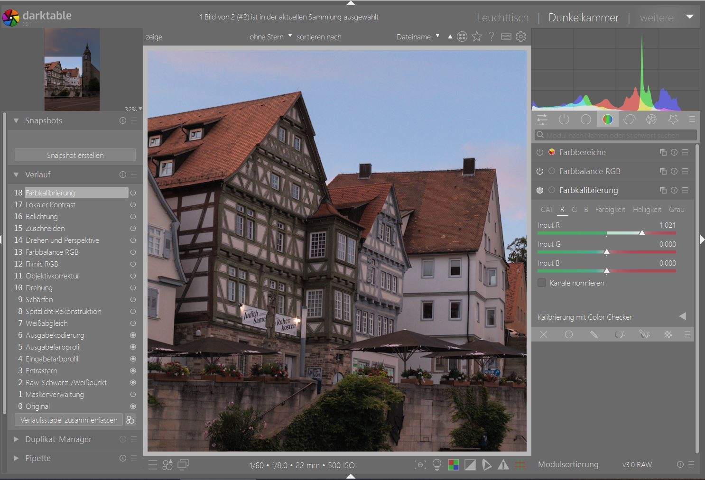Toggle the Farbbalance RGB module on/off
The height and width of the screenshot is (480, 705).
[x=540, y=171]
